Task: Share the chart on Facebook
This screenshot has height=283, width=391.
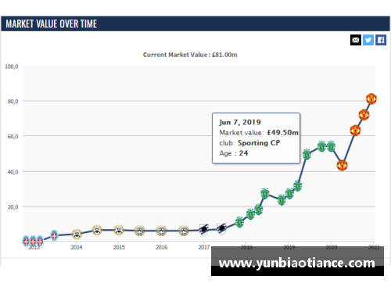Action: (381, 40)
